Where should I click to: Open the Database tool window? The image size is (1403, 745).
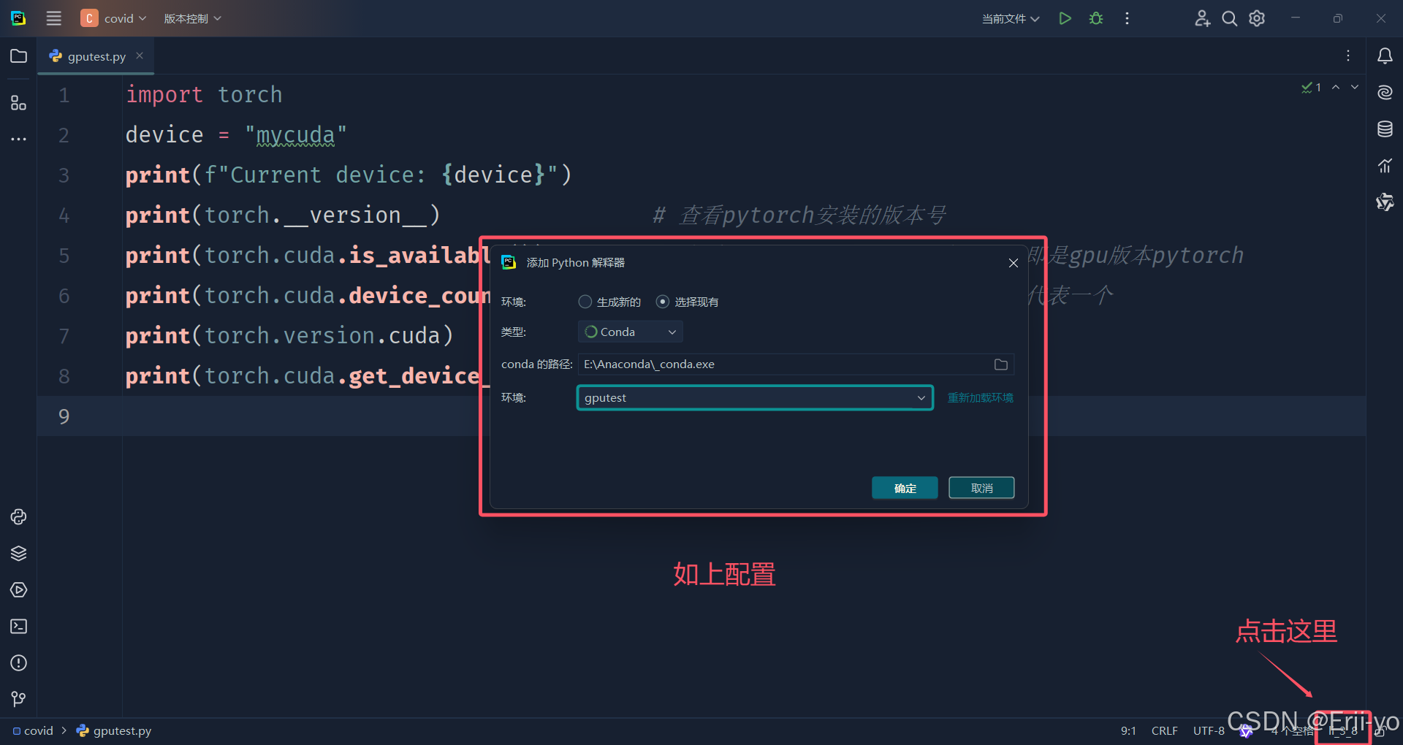[1385, 129]
